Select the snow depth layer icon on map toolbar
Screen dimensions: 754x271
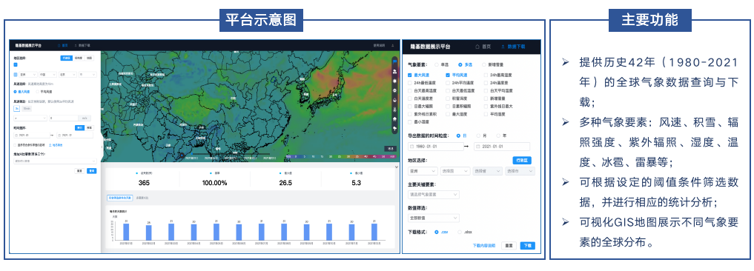(x=394, y=72)
